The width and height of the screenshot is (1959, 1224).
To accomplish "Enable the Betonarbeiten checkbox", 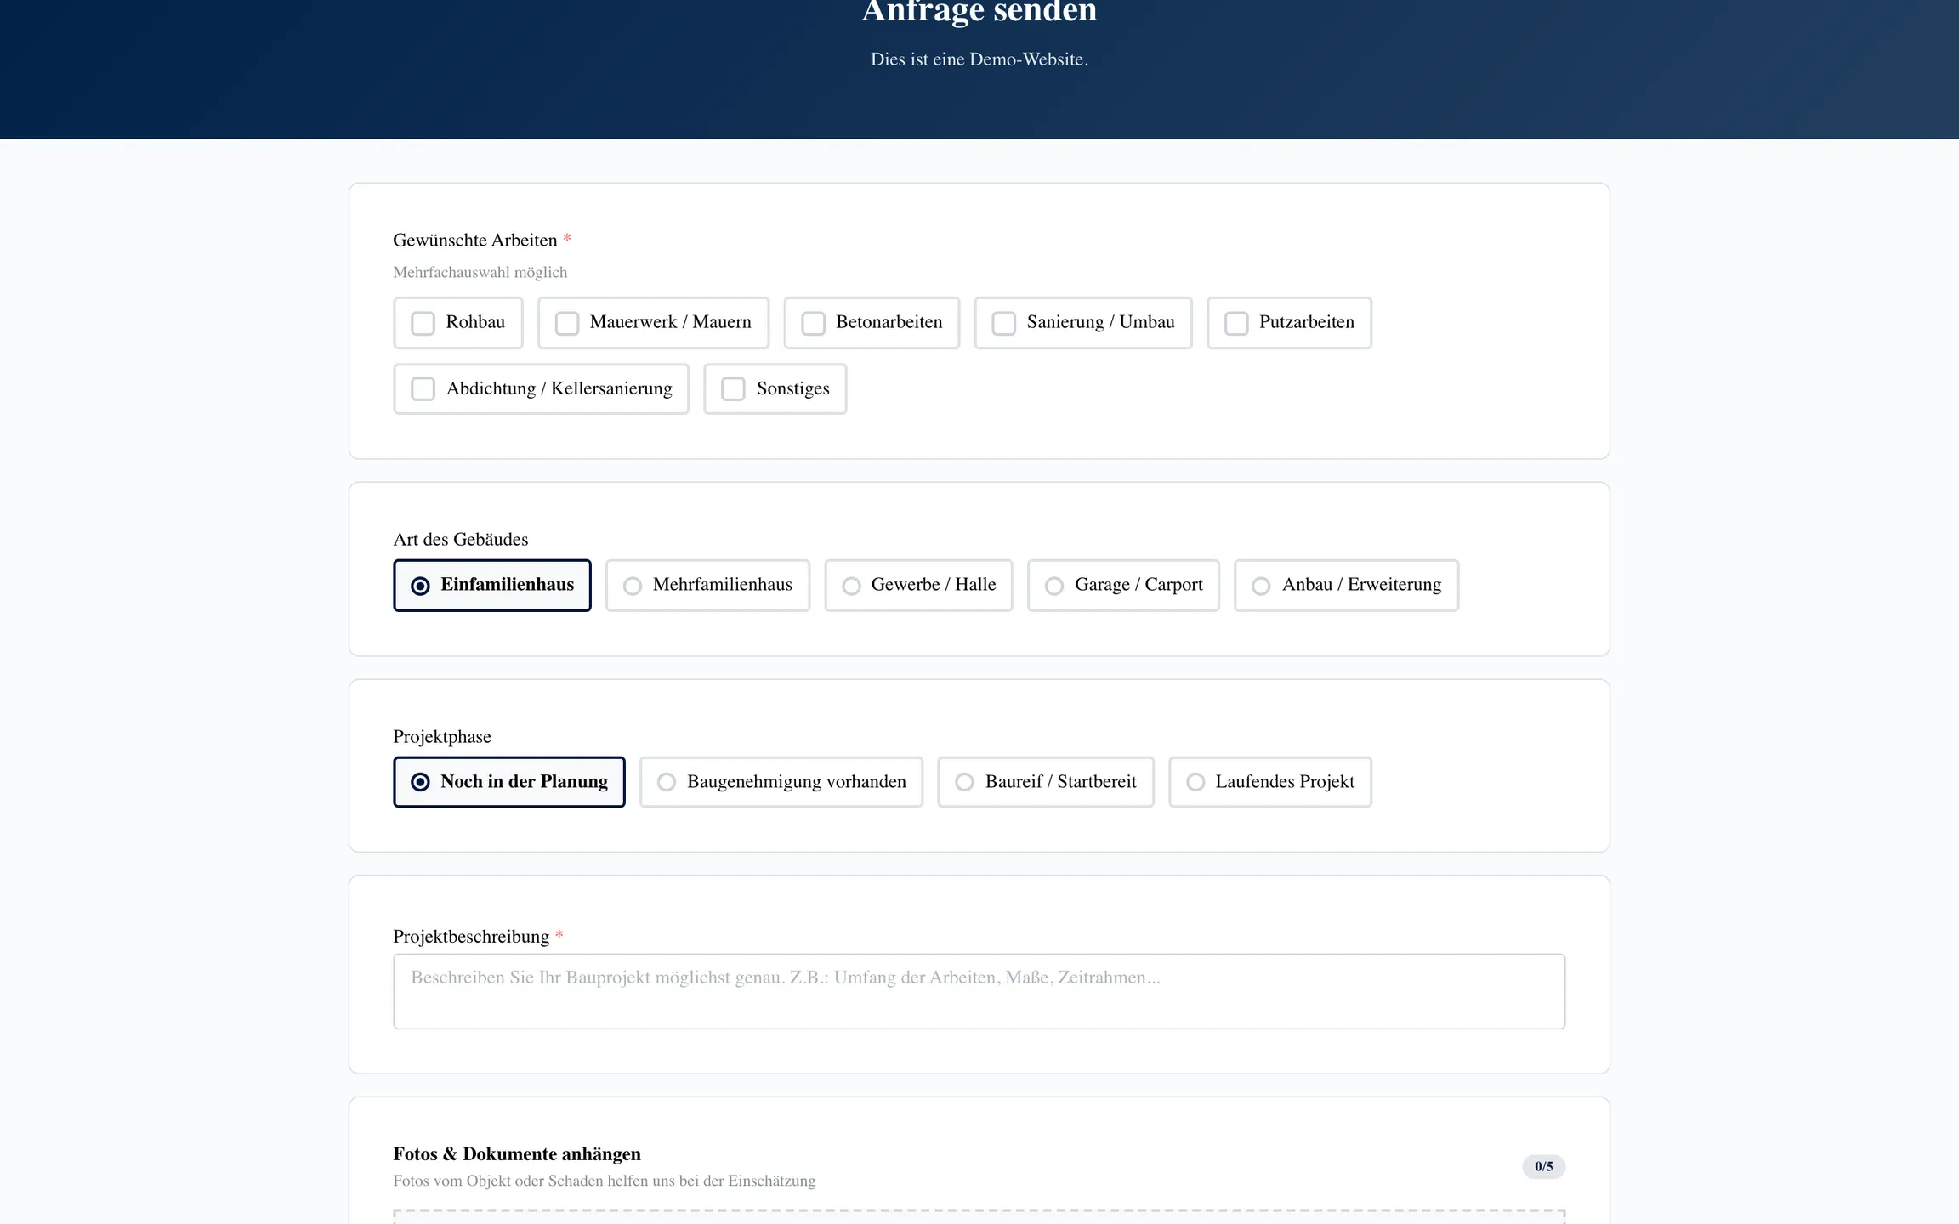I will pos(814,323).
